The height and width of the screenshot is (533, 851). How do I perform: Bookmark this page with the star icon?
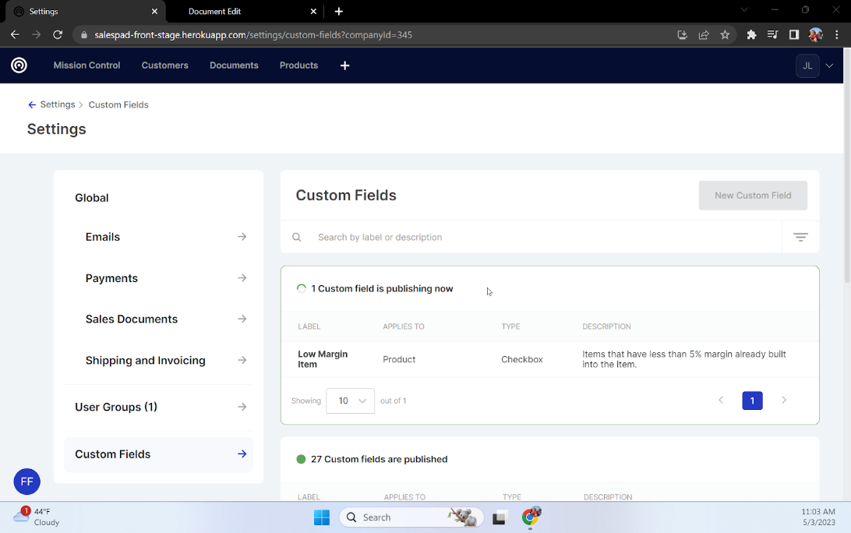click(x=725, y=35)
